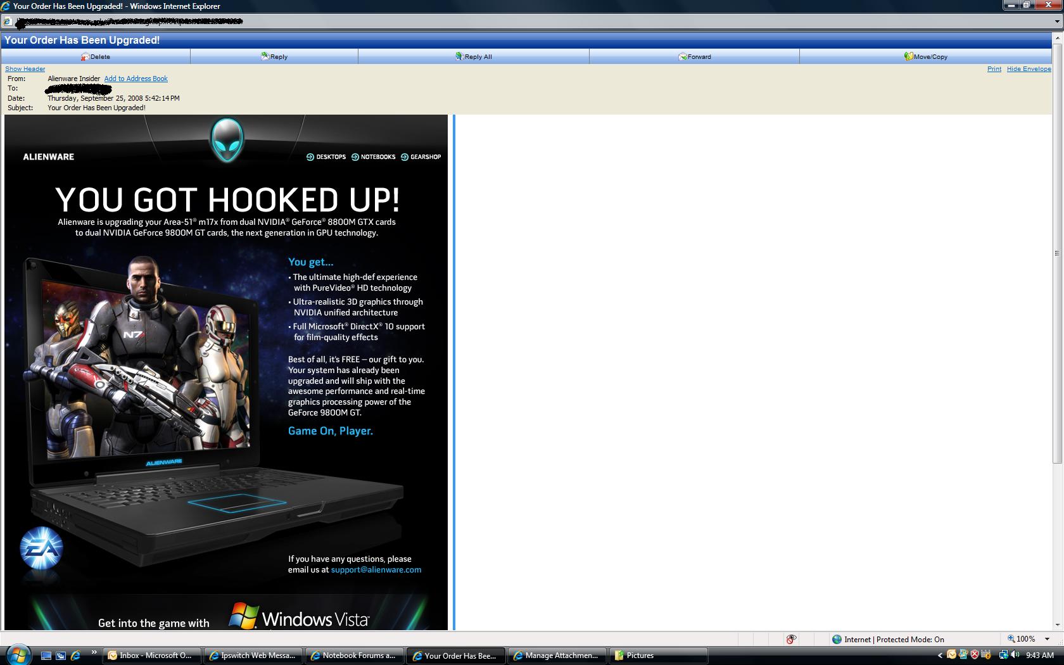Click the vertical scrollbar thumb

pos(1057,253)
